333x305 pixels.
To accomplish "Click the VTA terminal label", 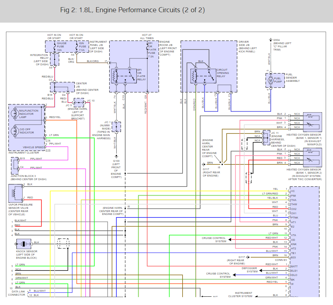I will click(x=294, y=235).
